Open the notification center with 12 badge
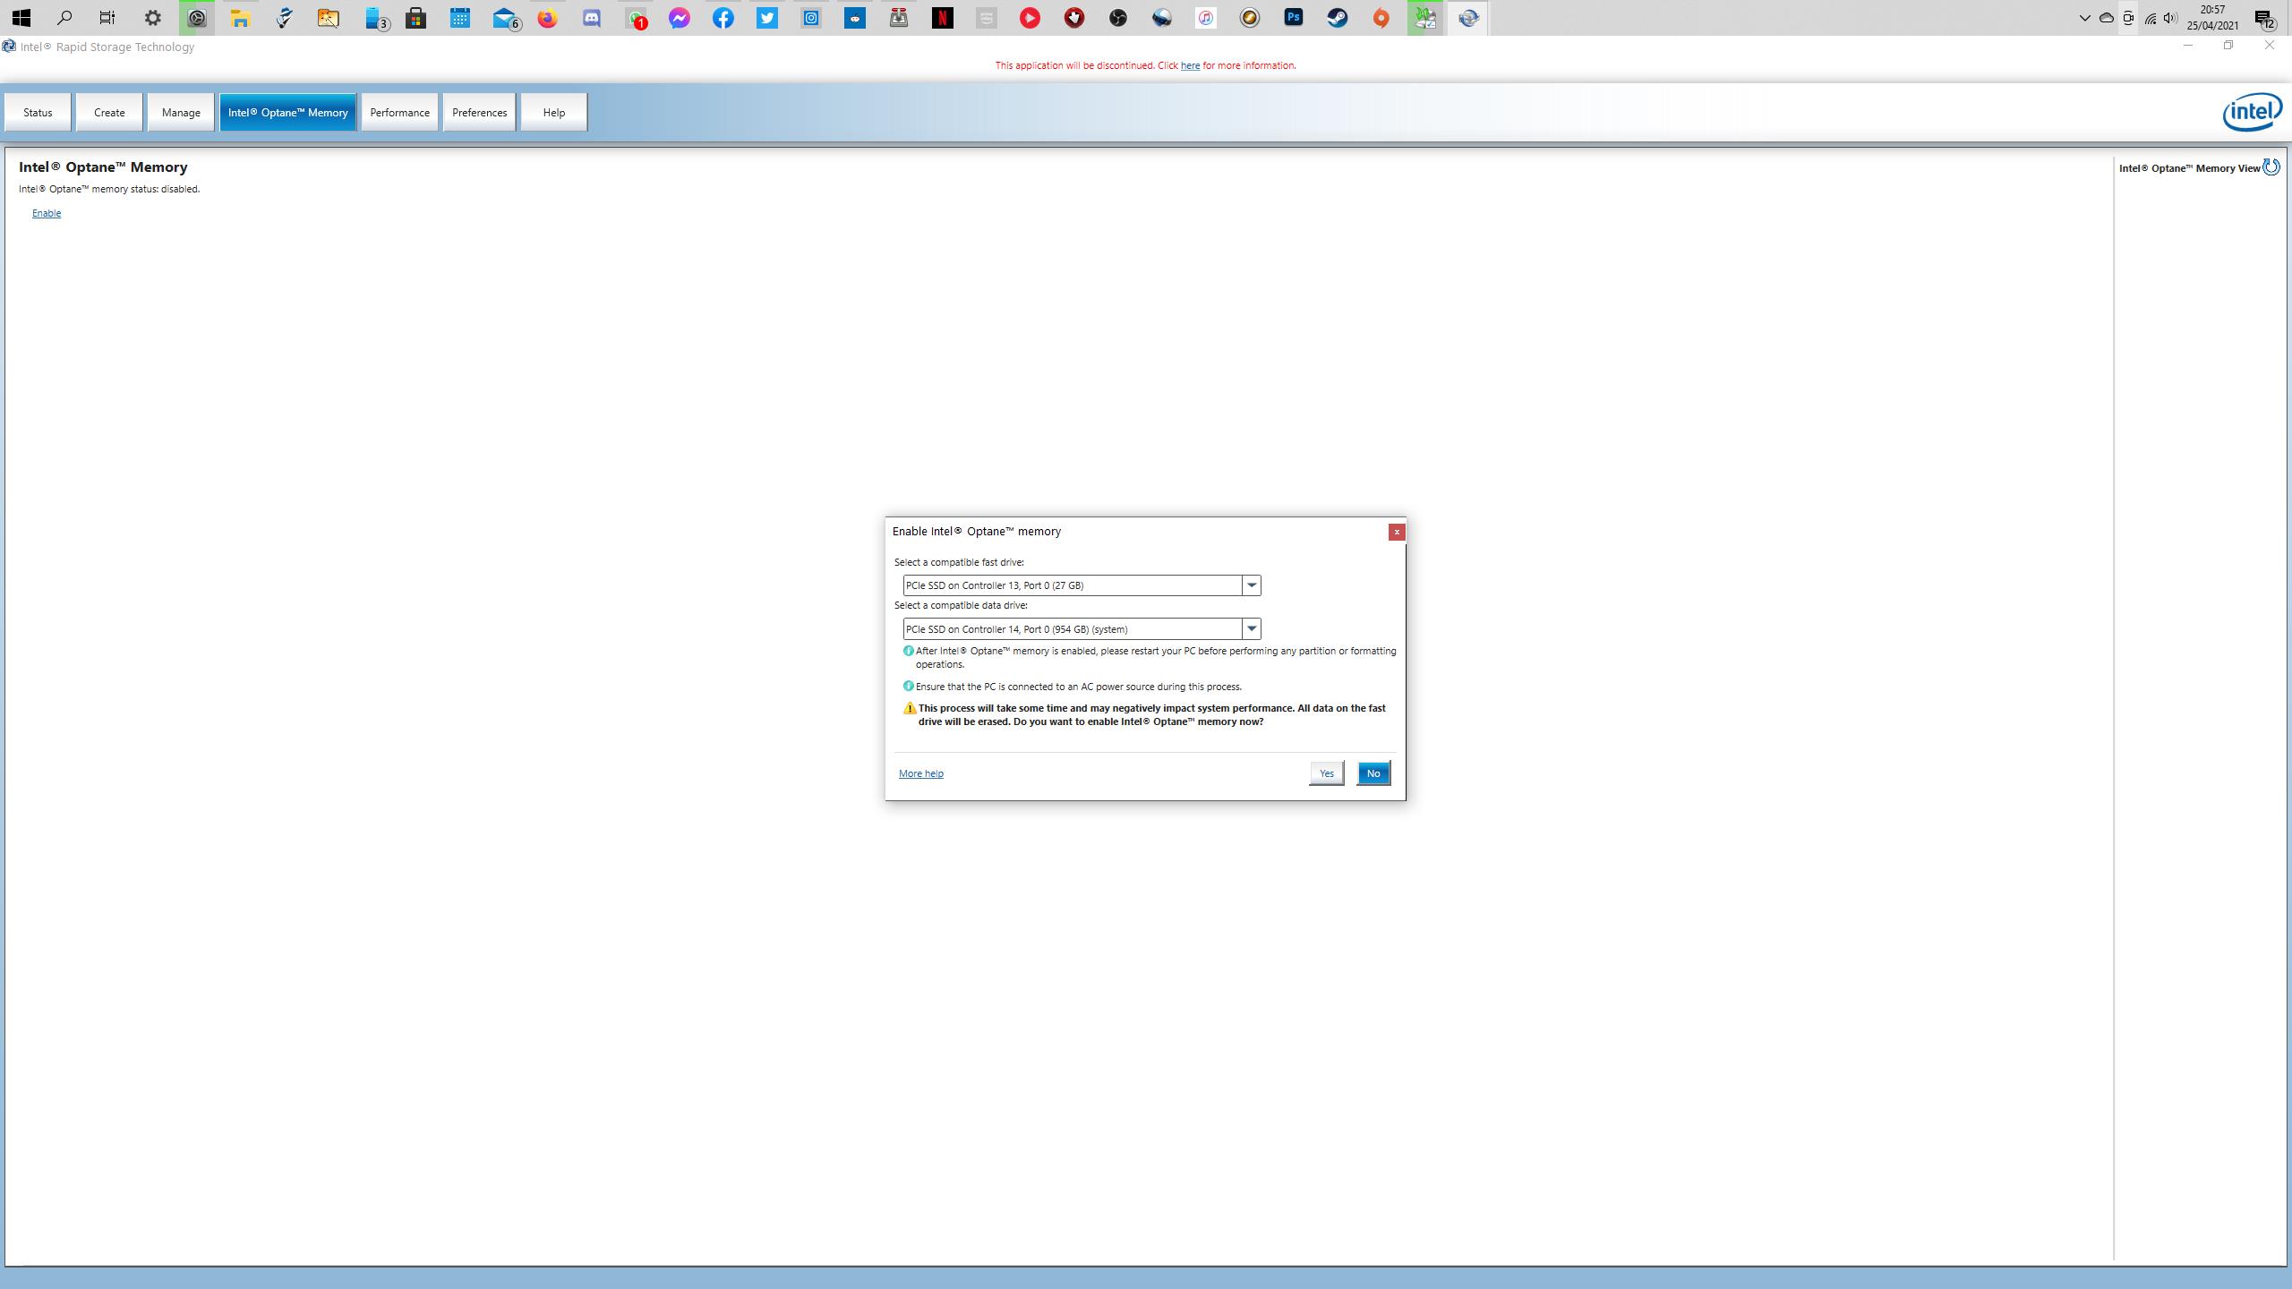 [2264, 18]
